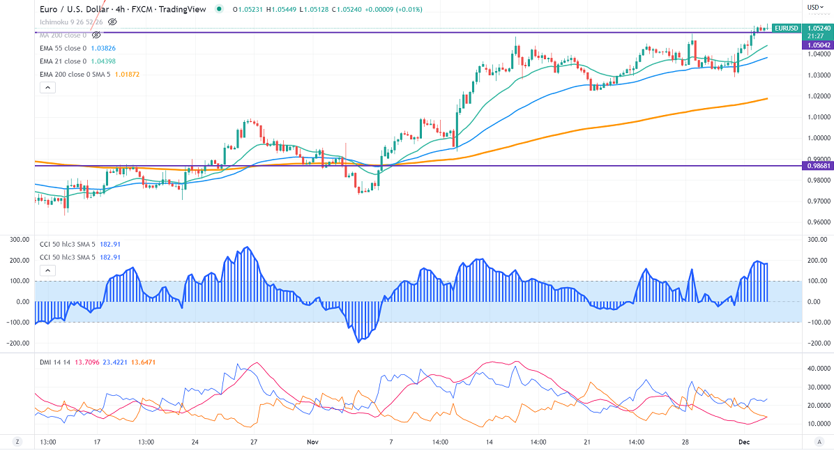Click the Z timezone button
This screenshot has width=834, height=453.
(x=17, y=442)
